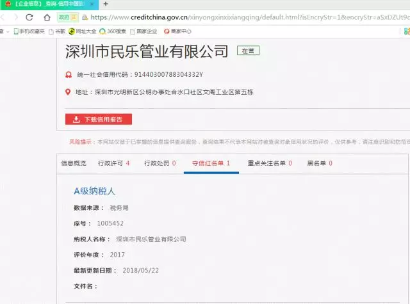Click the address location pin icon
Screen dimensions: 410x304
pyautogui.click(x=69, y=92)
